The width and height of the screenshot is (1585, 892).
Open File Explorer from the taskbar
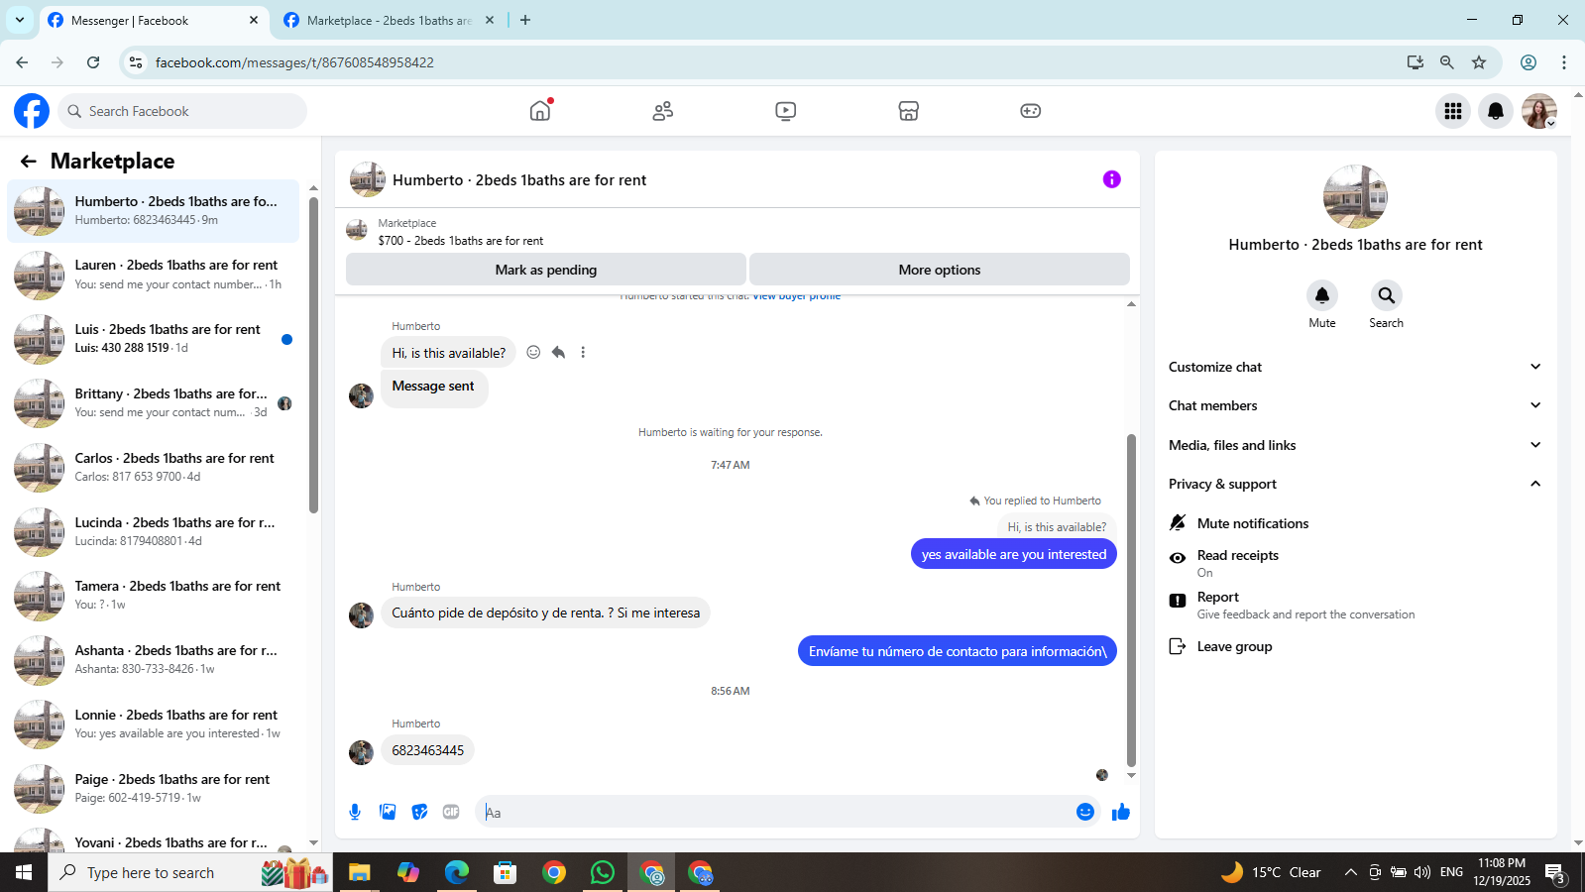pos(359,872)
